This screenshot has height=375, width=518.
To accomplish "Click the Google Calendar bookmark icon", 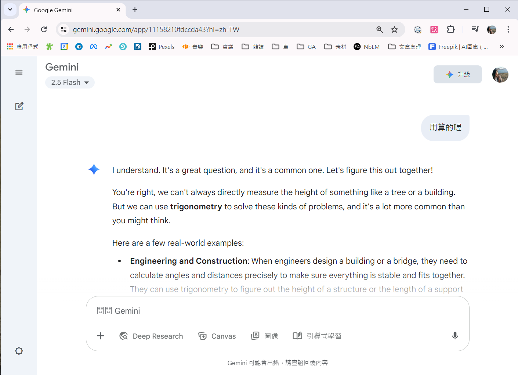I will pyautogui.click(x=64, y=47).
